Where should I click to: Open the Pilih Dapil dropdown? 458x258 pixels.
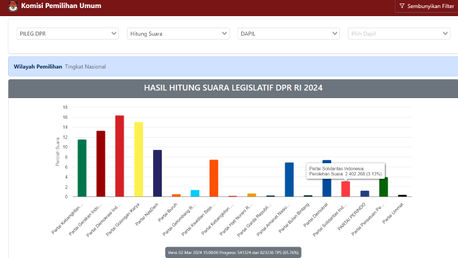click(399, 34)
